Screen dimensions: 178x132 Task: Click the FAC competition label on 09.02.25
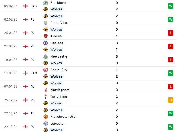point(34,6)
